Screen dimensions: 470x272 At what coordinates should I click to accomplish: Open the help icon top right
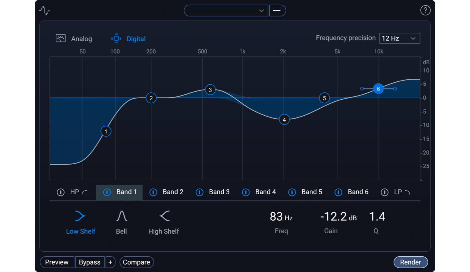click(x=425, y=10)
